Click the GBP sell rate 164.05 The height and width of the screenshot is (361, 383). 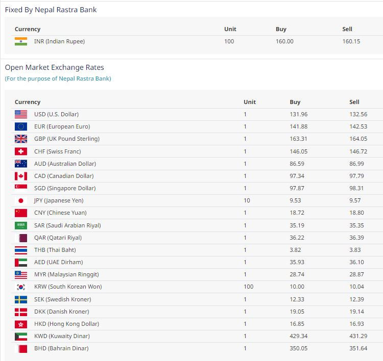[x=358, y=139]
